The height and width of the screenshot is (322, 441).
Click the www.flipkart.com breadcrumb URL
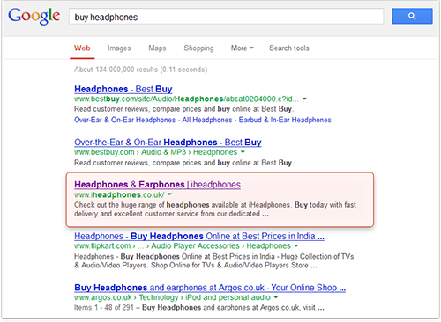coord(183,245)
